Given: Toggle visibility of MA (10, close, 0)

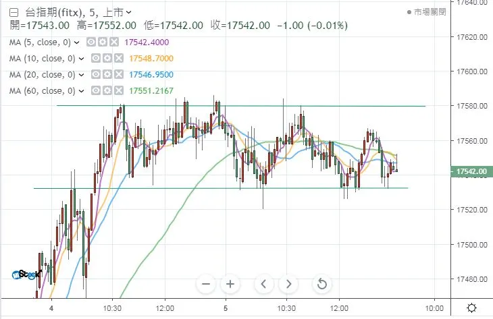Looking at the screenshot, I should (x=96, y=58).
